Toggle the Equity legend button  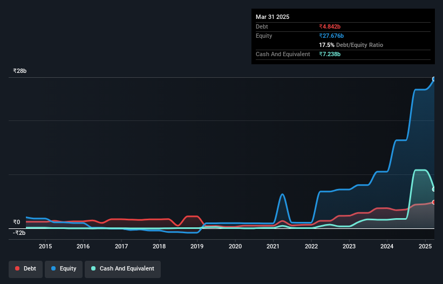(64, 269)
